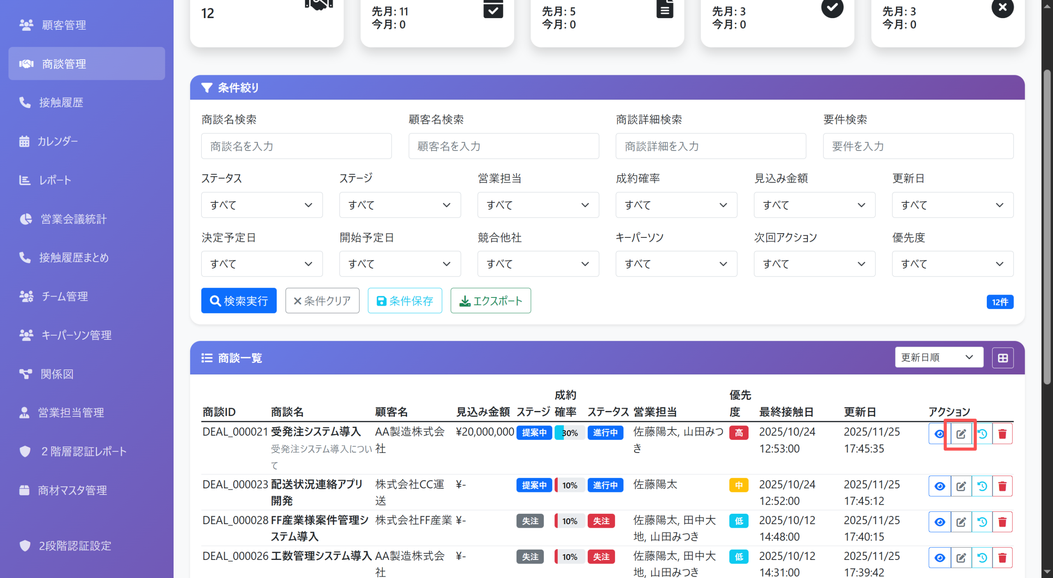Open the edit pencil icon for DEAL_000023

tap(961, 486)
